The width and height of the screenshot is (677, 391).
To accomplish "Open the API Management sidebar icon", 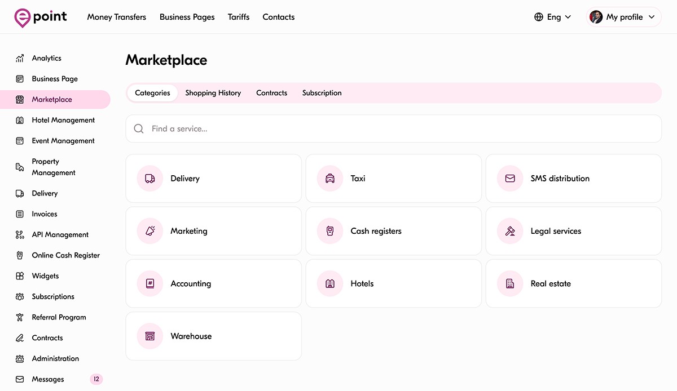I will (x=20, y=235).
